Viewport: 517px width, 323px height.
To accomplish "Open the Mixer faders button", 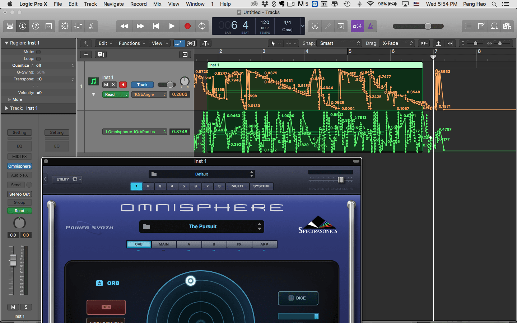I will (x=78, y=26).
